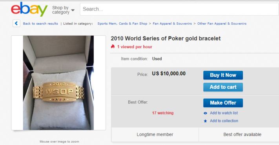This screenshot has width=279, height=145.
Task: Click the back arrow icon
Action: [x=16, y=23]
